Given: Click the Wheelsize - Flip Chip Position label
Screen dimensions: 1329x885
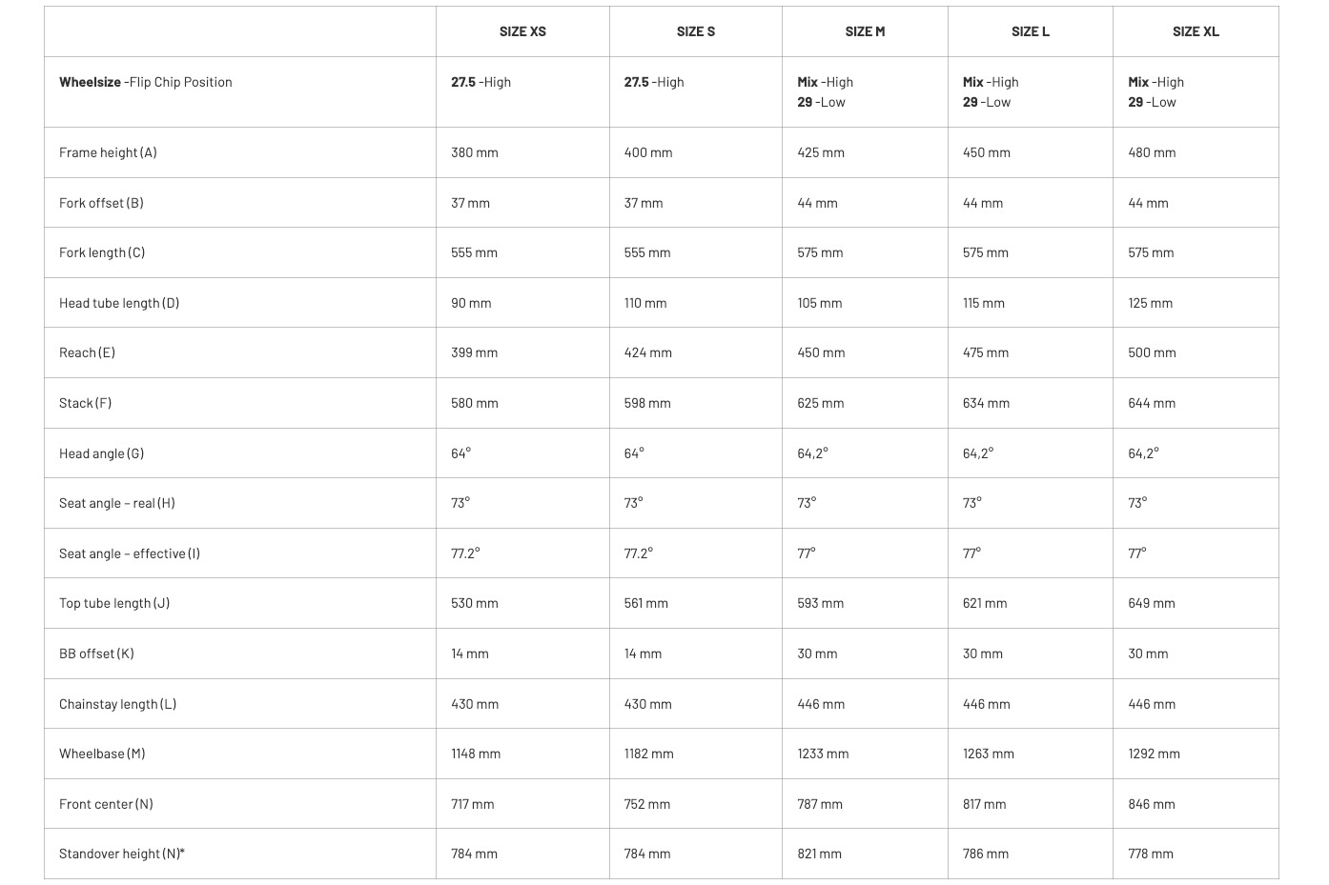Looking at the screenshot, I should [146, 82].
